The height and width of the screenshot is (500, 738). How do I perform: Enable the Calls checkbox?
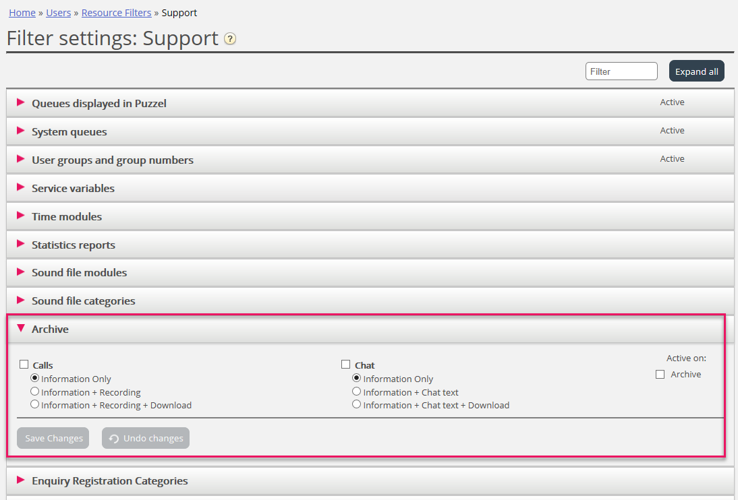(x=24, y=365)
